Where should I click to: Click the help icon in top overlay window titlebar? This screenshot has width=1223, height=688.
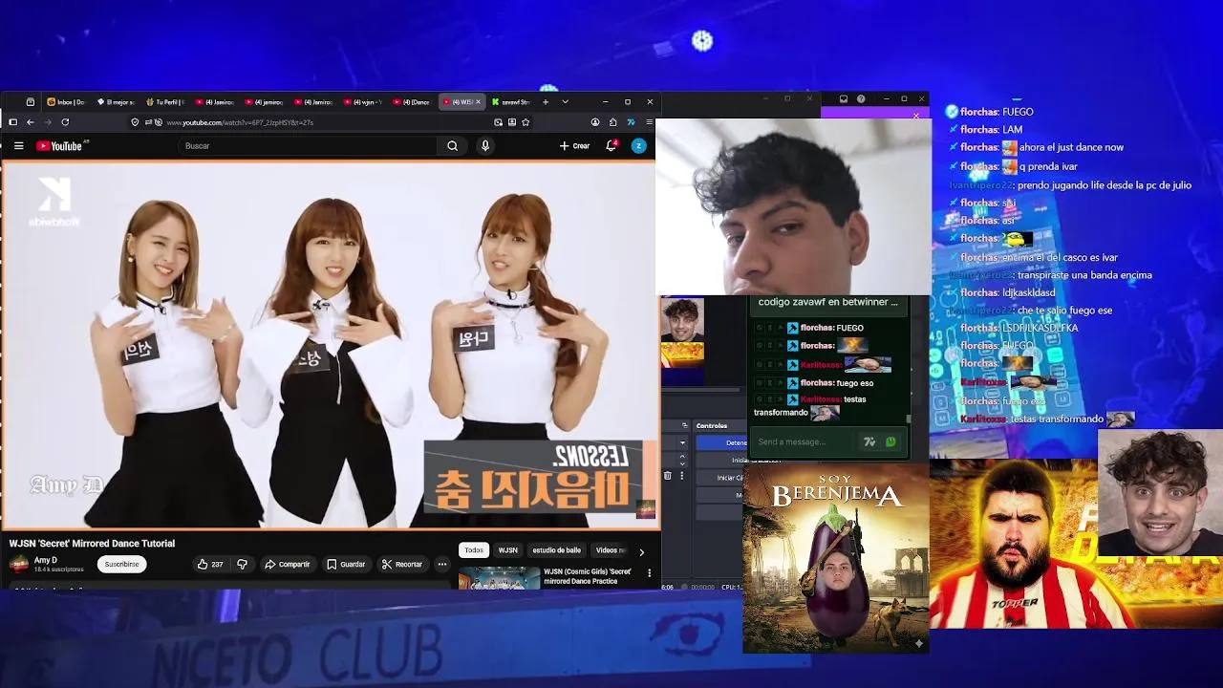861,98
